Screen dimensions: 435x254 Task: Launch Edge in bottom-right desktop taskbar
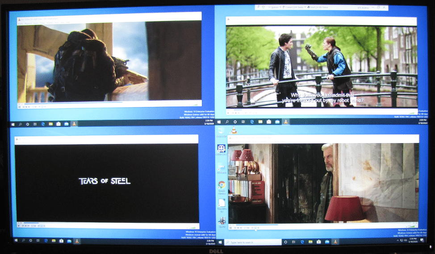coord(302,242)
